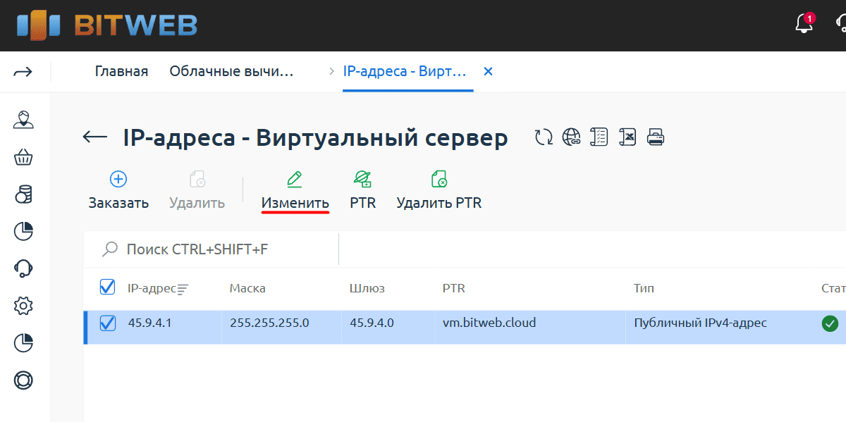Click the lifebuoy help icon in the sidebar
846x422 pixels.
24,380
